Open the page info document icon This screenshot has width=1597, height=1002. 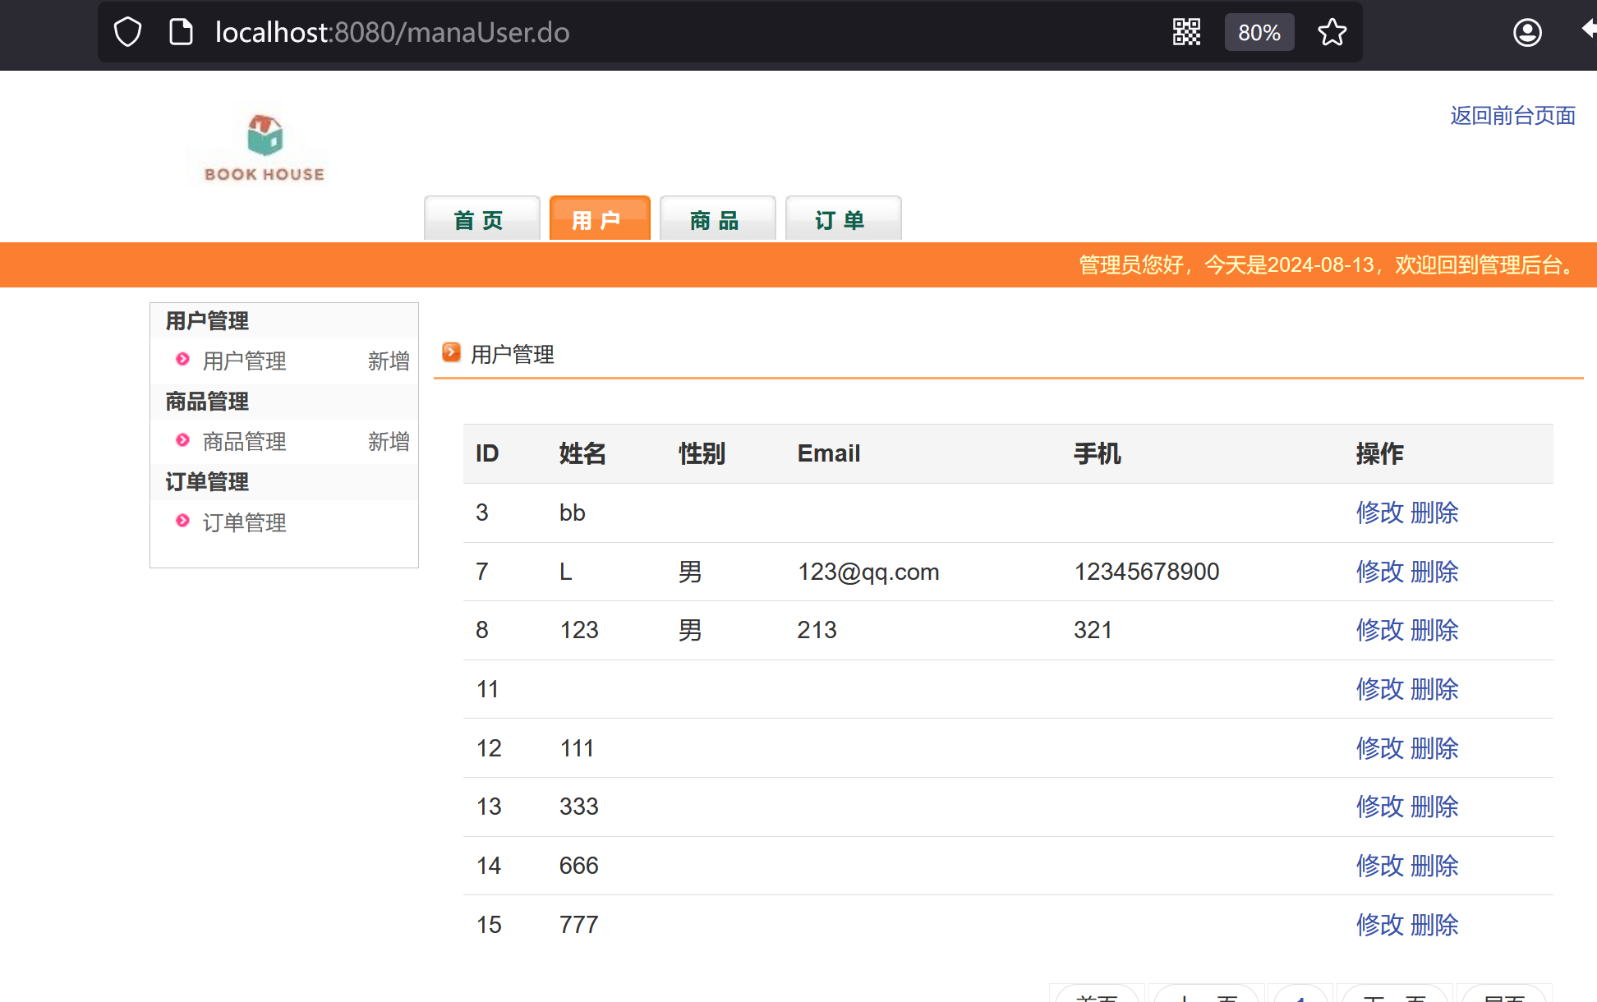[x=181, y=33]
